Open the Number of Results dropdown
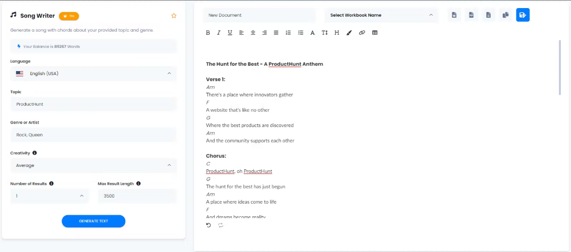 click(x=50, y=196)
